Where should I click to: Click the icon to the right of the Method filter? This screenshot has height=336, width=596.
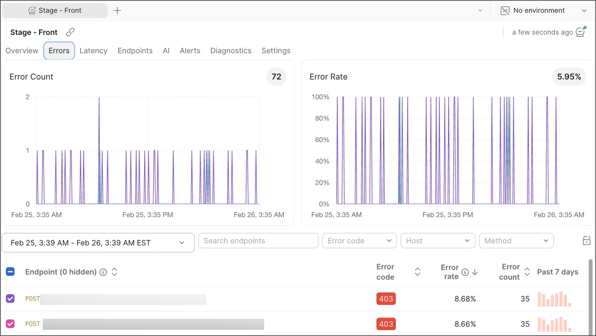click(587, 241)
